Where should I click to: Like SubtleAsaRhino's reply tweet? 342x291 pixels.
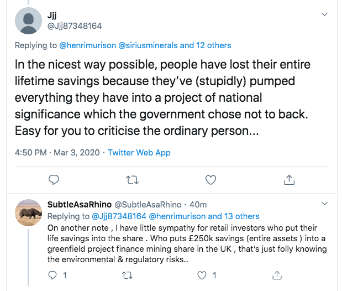pos(203,275)
